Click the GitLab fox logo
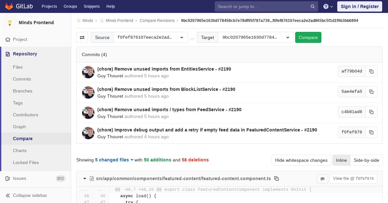388x203 pixels. (9, 6)
